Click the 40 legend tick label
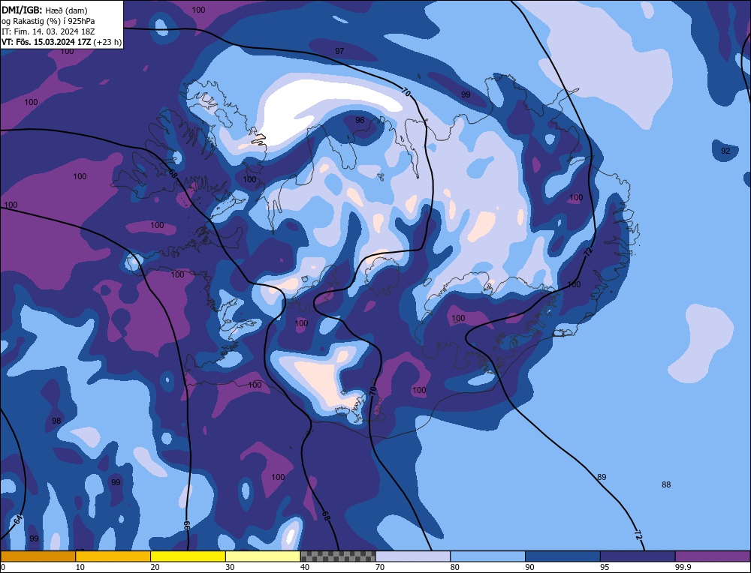This screenshot has width=751, height=573. click(x=305, y=567)
